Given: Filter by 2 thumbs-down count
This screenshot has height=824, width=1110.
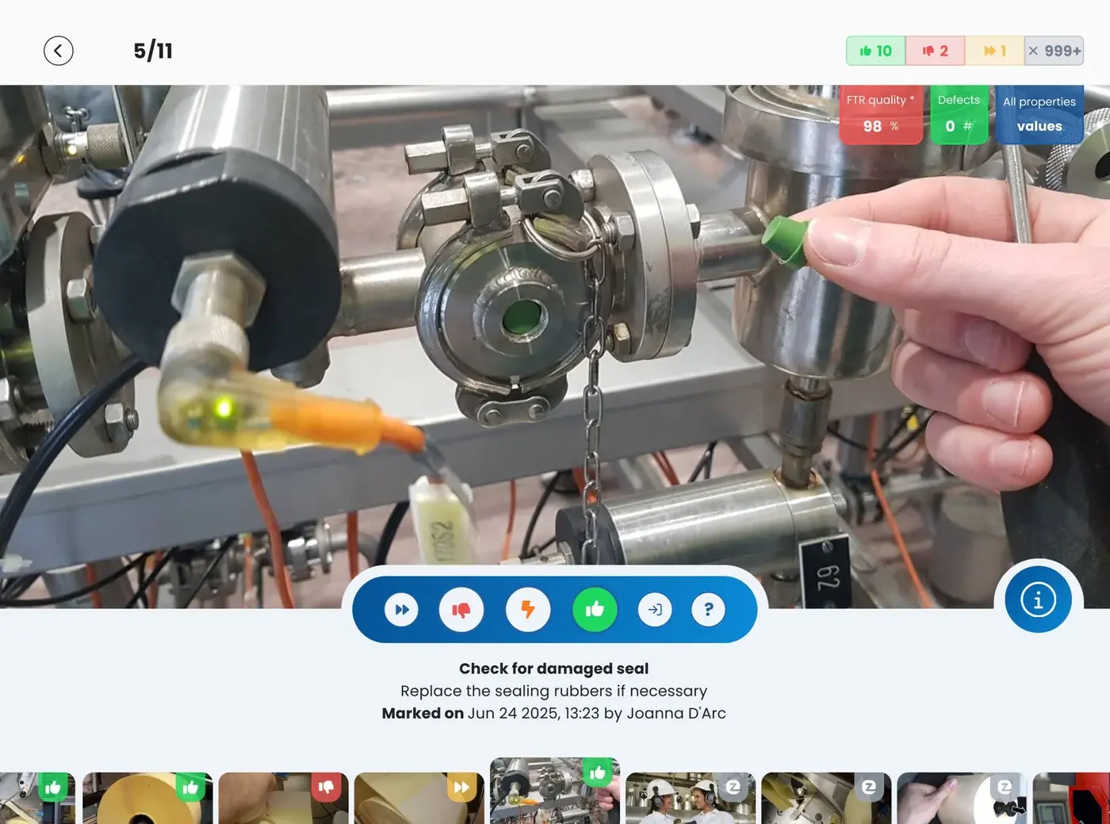Looking at the screenshot, I should tap(935, 51).
